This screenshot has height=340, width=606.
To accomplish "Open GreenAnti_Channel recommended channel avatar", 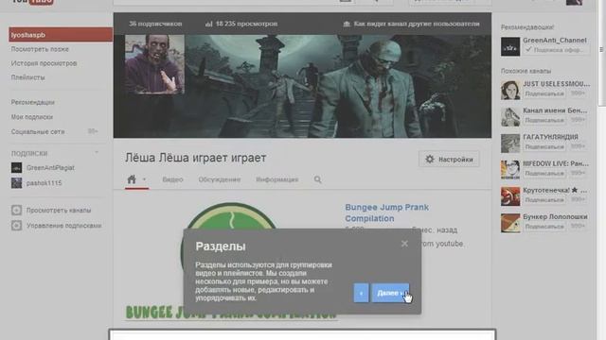I will (510, 46).
